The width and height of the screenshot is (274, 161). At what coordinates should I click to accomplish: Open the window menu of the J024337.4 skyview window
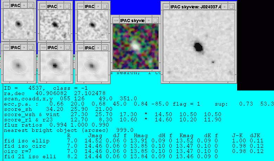coord(166,7)
